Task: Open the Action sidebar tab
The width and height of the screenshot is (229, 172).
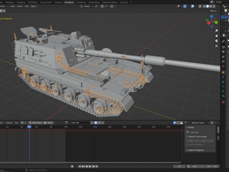Action: [218, 129]
